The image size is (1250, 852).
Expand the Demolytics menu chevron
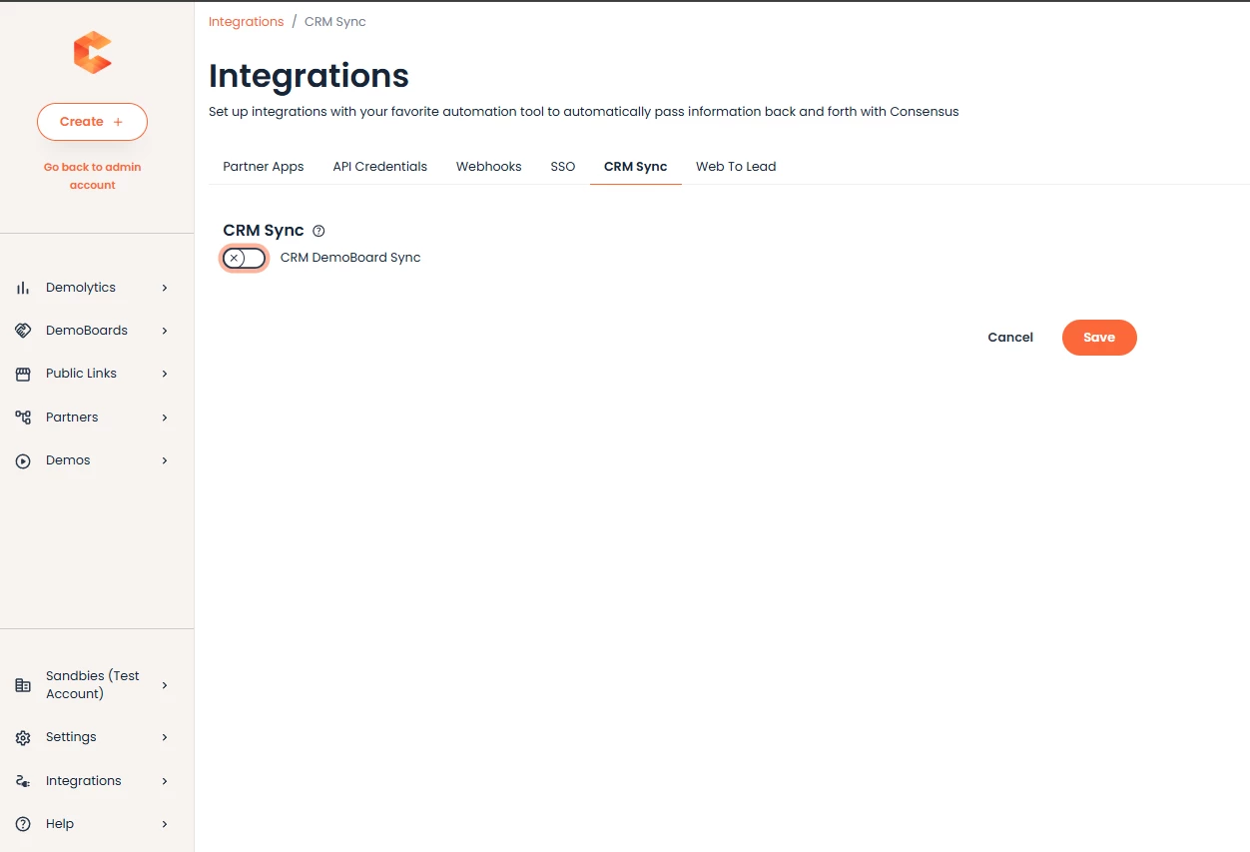pyautogui.click(x=165, y=288)
